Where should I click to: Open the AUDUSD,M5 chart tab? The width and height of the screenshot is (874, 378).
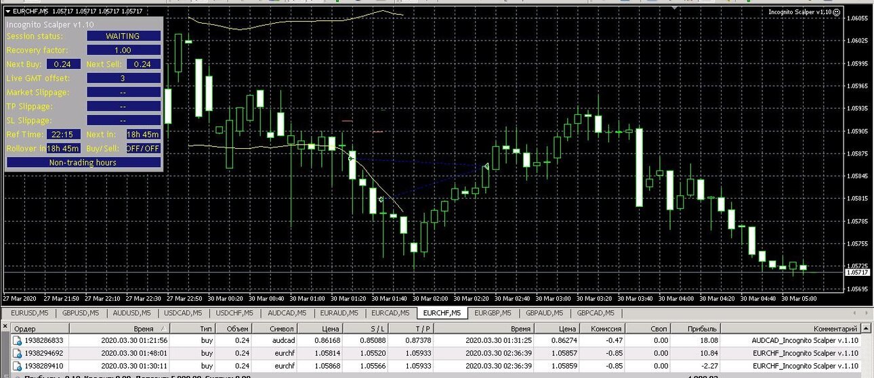tap(131, 313)
